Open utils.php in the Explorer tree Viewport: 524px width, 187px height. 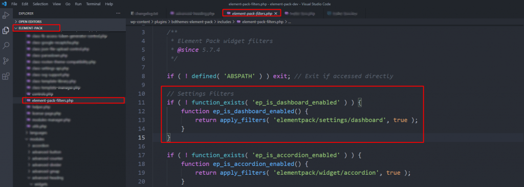tap(69, 126)
